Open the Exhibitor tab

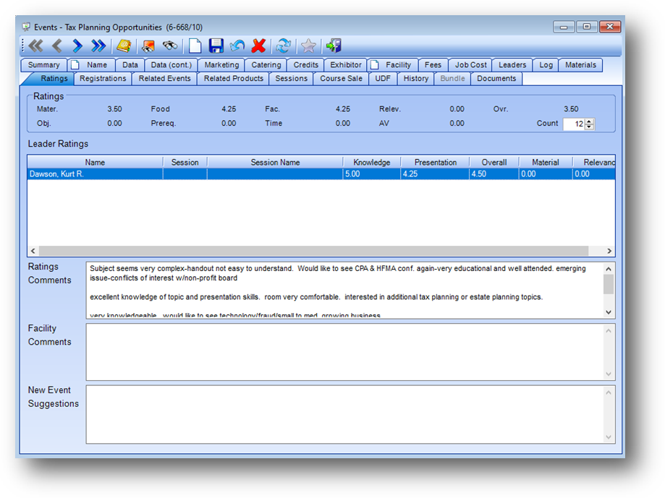[346, 65]
